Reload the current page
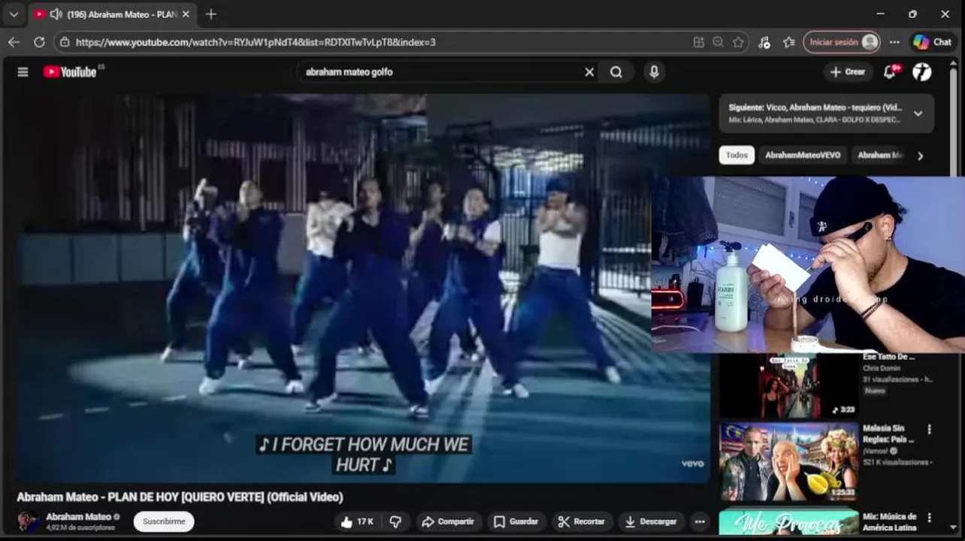Screen dimensions: 965x541 (x=39, y=42)
